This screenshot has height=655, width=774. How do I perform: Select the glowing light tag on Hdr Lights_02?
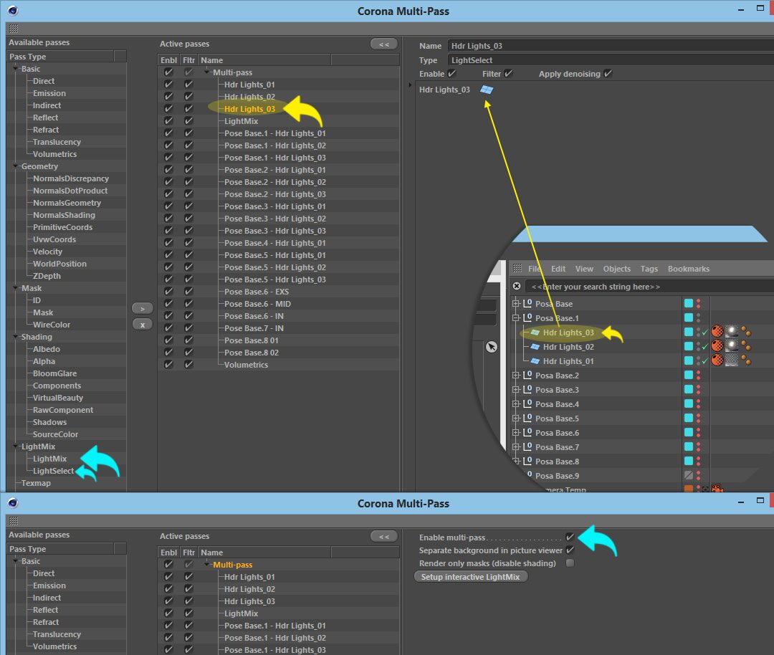coord(732,345)
